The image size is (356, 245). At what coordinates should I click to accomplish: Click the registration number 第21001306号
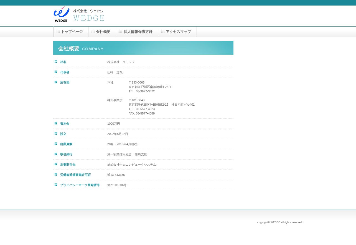click(117, 185)
